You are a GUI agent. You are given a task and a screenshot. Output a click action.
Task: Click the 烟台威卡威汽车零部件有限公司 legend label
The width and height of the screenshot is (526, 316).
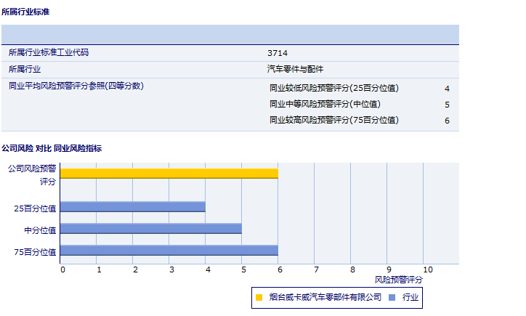(325, 297)
